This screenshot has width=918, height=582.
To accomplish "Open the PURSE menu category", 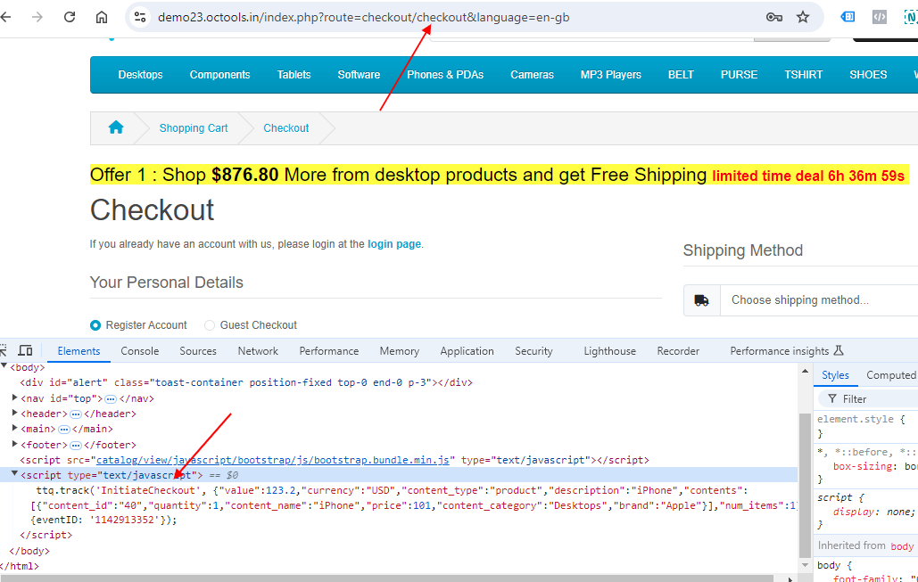I will click(739, 75).
